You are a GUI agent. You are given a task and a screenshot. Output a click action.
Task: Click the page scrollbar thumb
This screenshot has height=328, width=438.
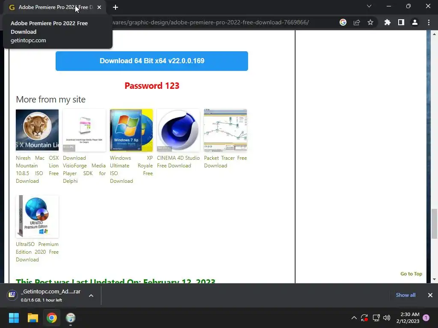(434, 224)
